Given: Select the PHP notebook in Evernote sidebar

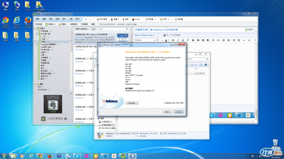Looking at the screenshot, I should [x=45, y=50].
